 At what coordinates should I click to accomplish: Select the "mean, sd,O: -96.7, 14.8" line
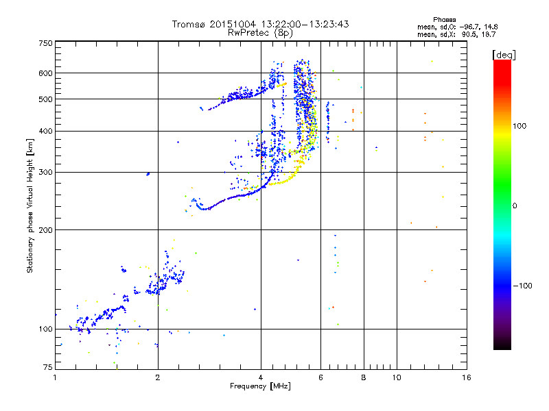457,27
